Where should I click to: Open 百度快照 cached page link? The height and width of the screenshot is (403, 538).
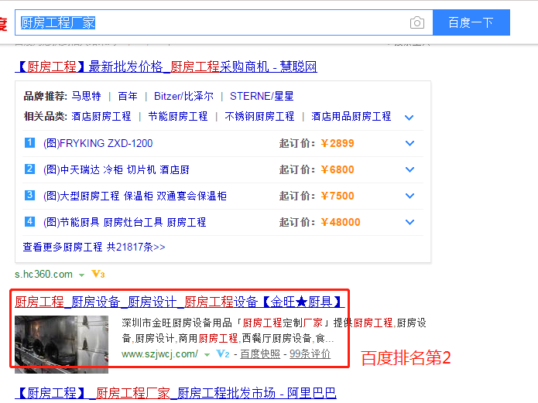click(260, 354)
